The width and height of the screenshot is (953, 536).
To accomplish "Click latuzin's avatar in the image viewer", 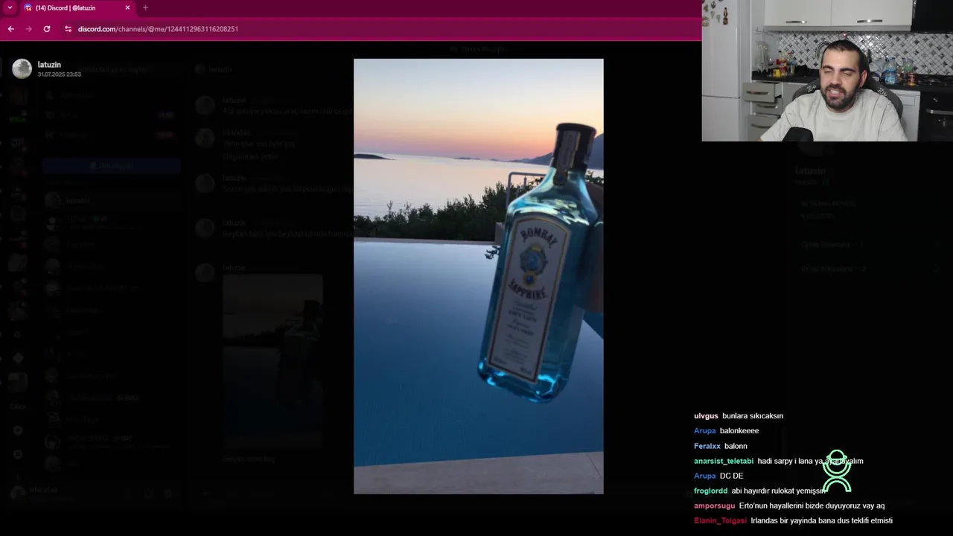I will [x=22, y=68].
